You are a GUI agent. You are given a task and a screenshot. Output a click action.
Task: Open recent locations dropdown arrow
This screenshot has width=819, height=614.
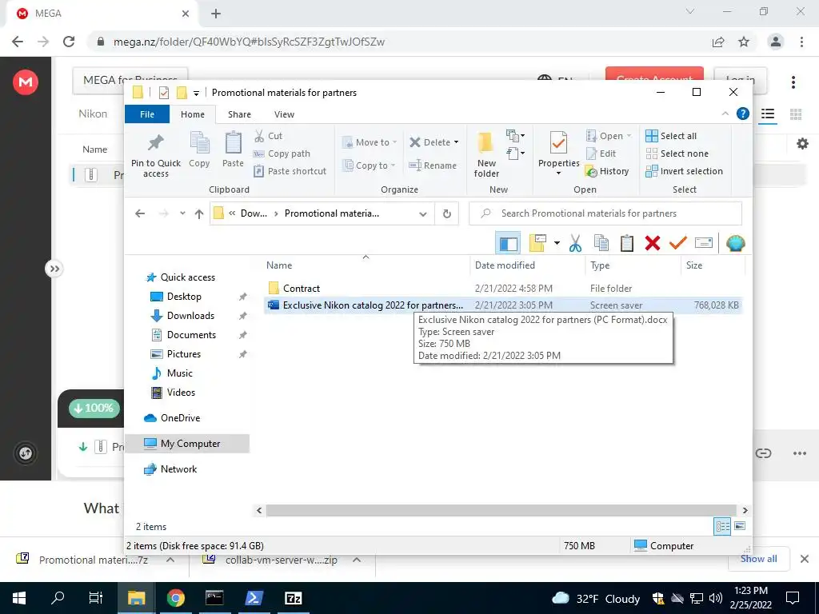tap(182, 213)
